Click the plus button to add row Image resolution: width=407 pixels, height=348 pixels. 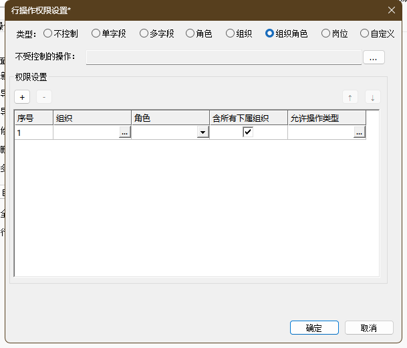[22, 97]
